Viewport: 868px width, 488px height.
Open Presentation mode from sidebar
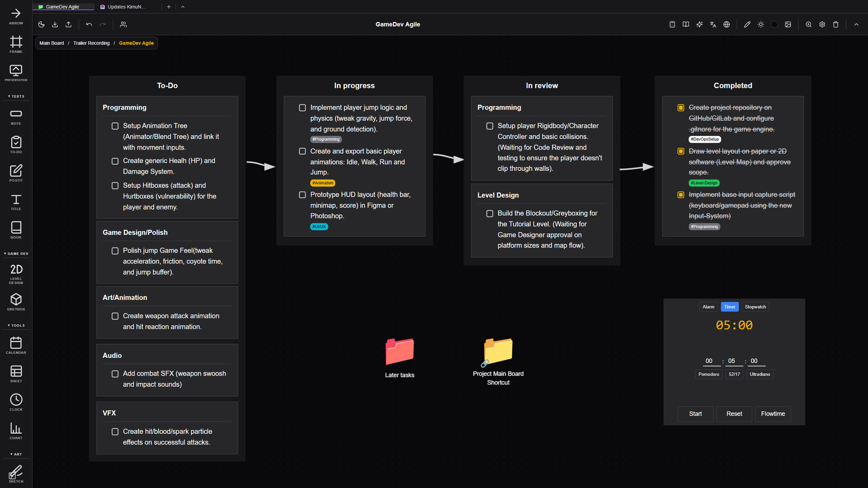pyautogui.click(x=16, y=73)
